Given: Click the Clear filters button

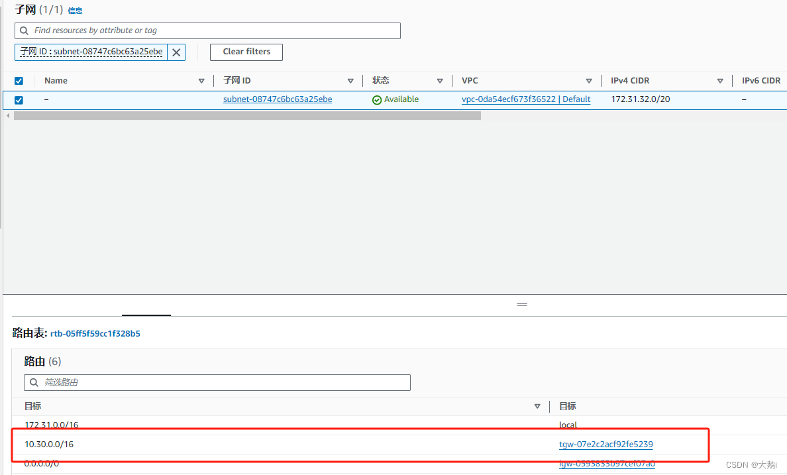Looking at the screenshot, I should 246,52.
